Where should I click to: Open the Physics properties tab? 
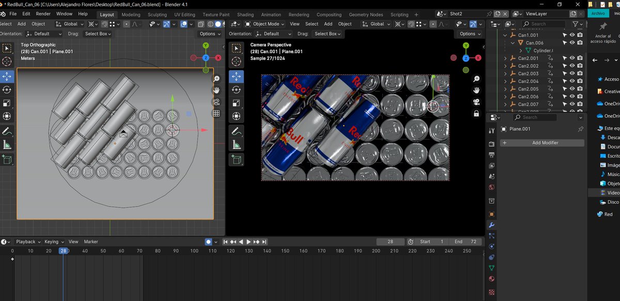pyautogui.click(x=491, y=246)
